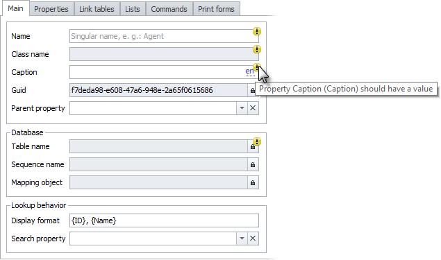This screenshot has width=441, height=260.
Task: Clear Parent property with the X icon
Action: (253, 108)
